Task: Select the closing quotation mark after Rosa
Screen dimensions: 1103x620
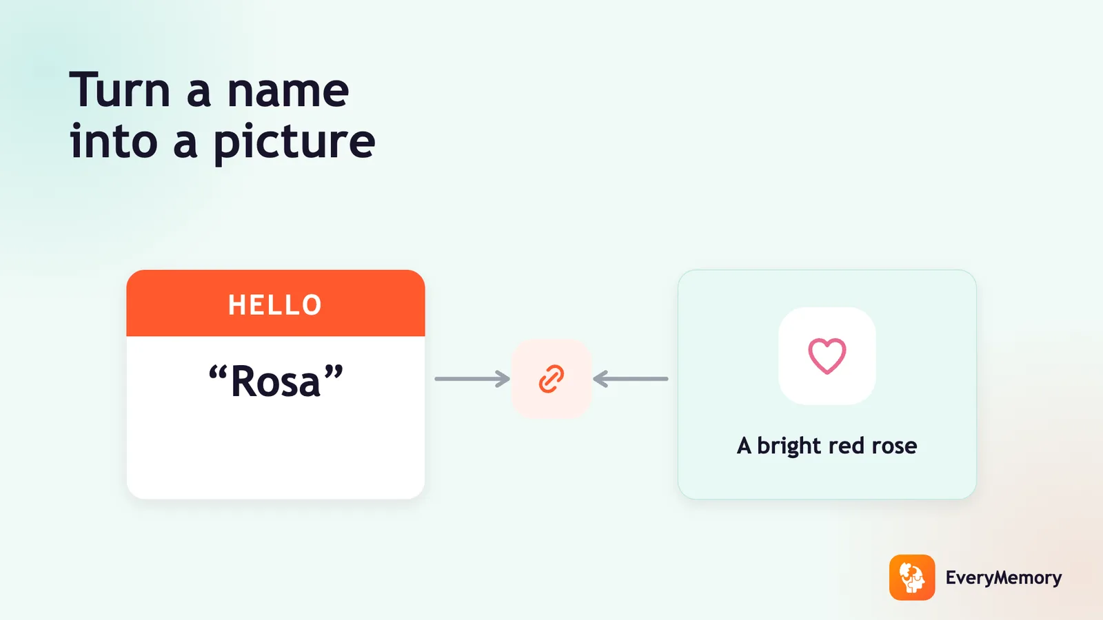Action: point(334,375)
